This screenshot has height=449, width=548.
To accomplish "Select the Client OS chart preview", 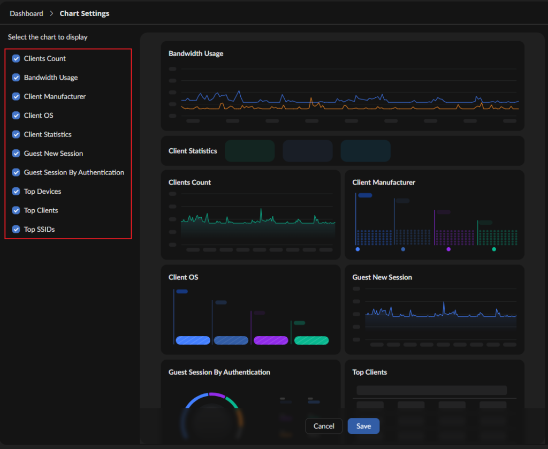I will click(x=250, y=309).
